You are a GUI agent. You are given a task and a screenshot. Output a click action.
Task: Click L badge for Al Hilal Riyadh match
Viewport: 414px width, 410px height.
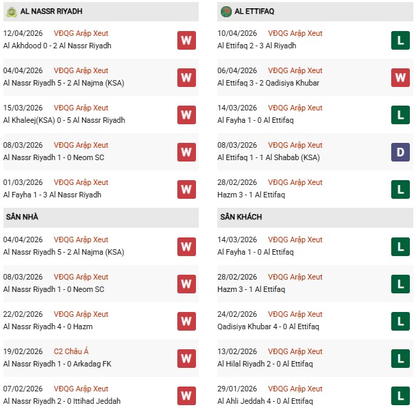pos(401,358)
